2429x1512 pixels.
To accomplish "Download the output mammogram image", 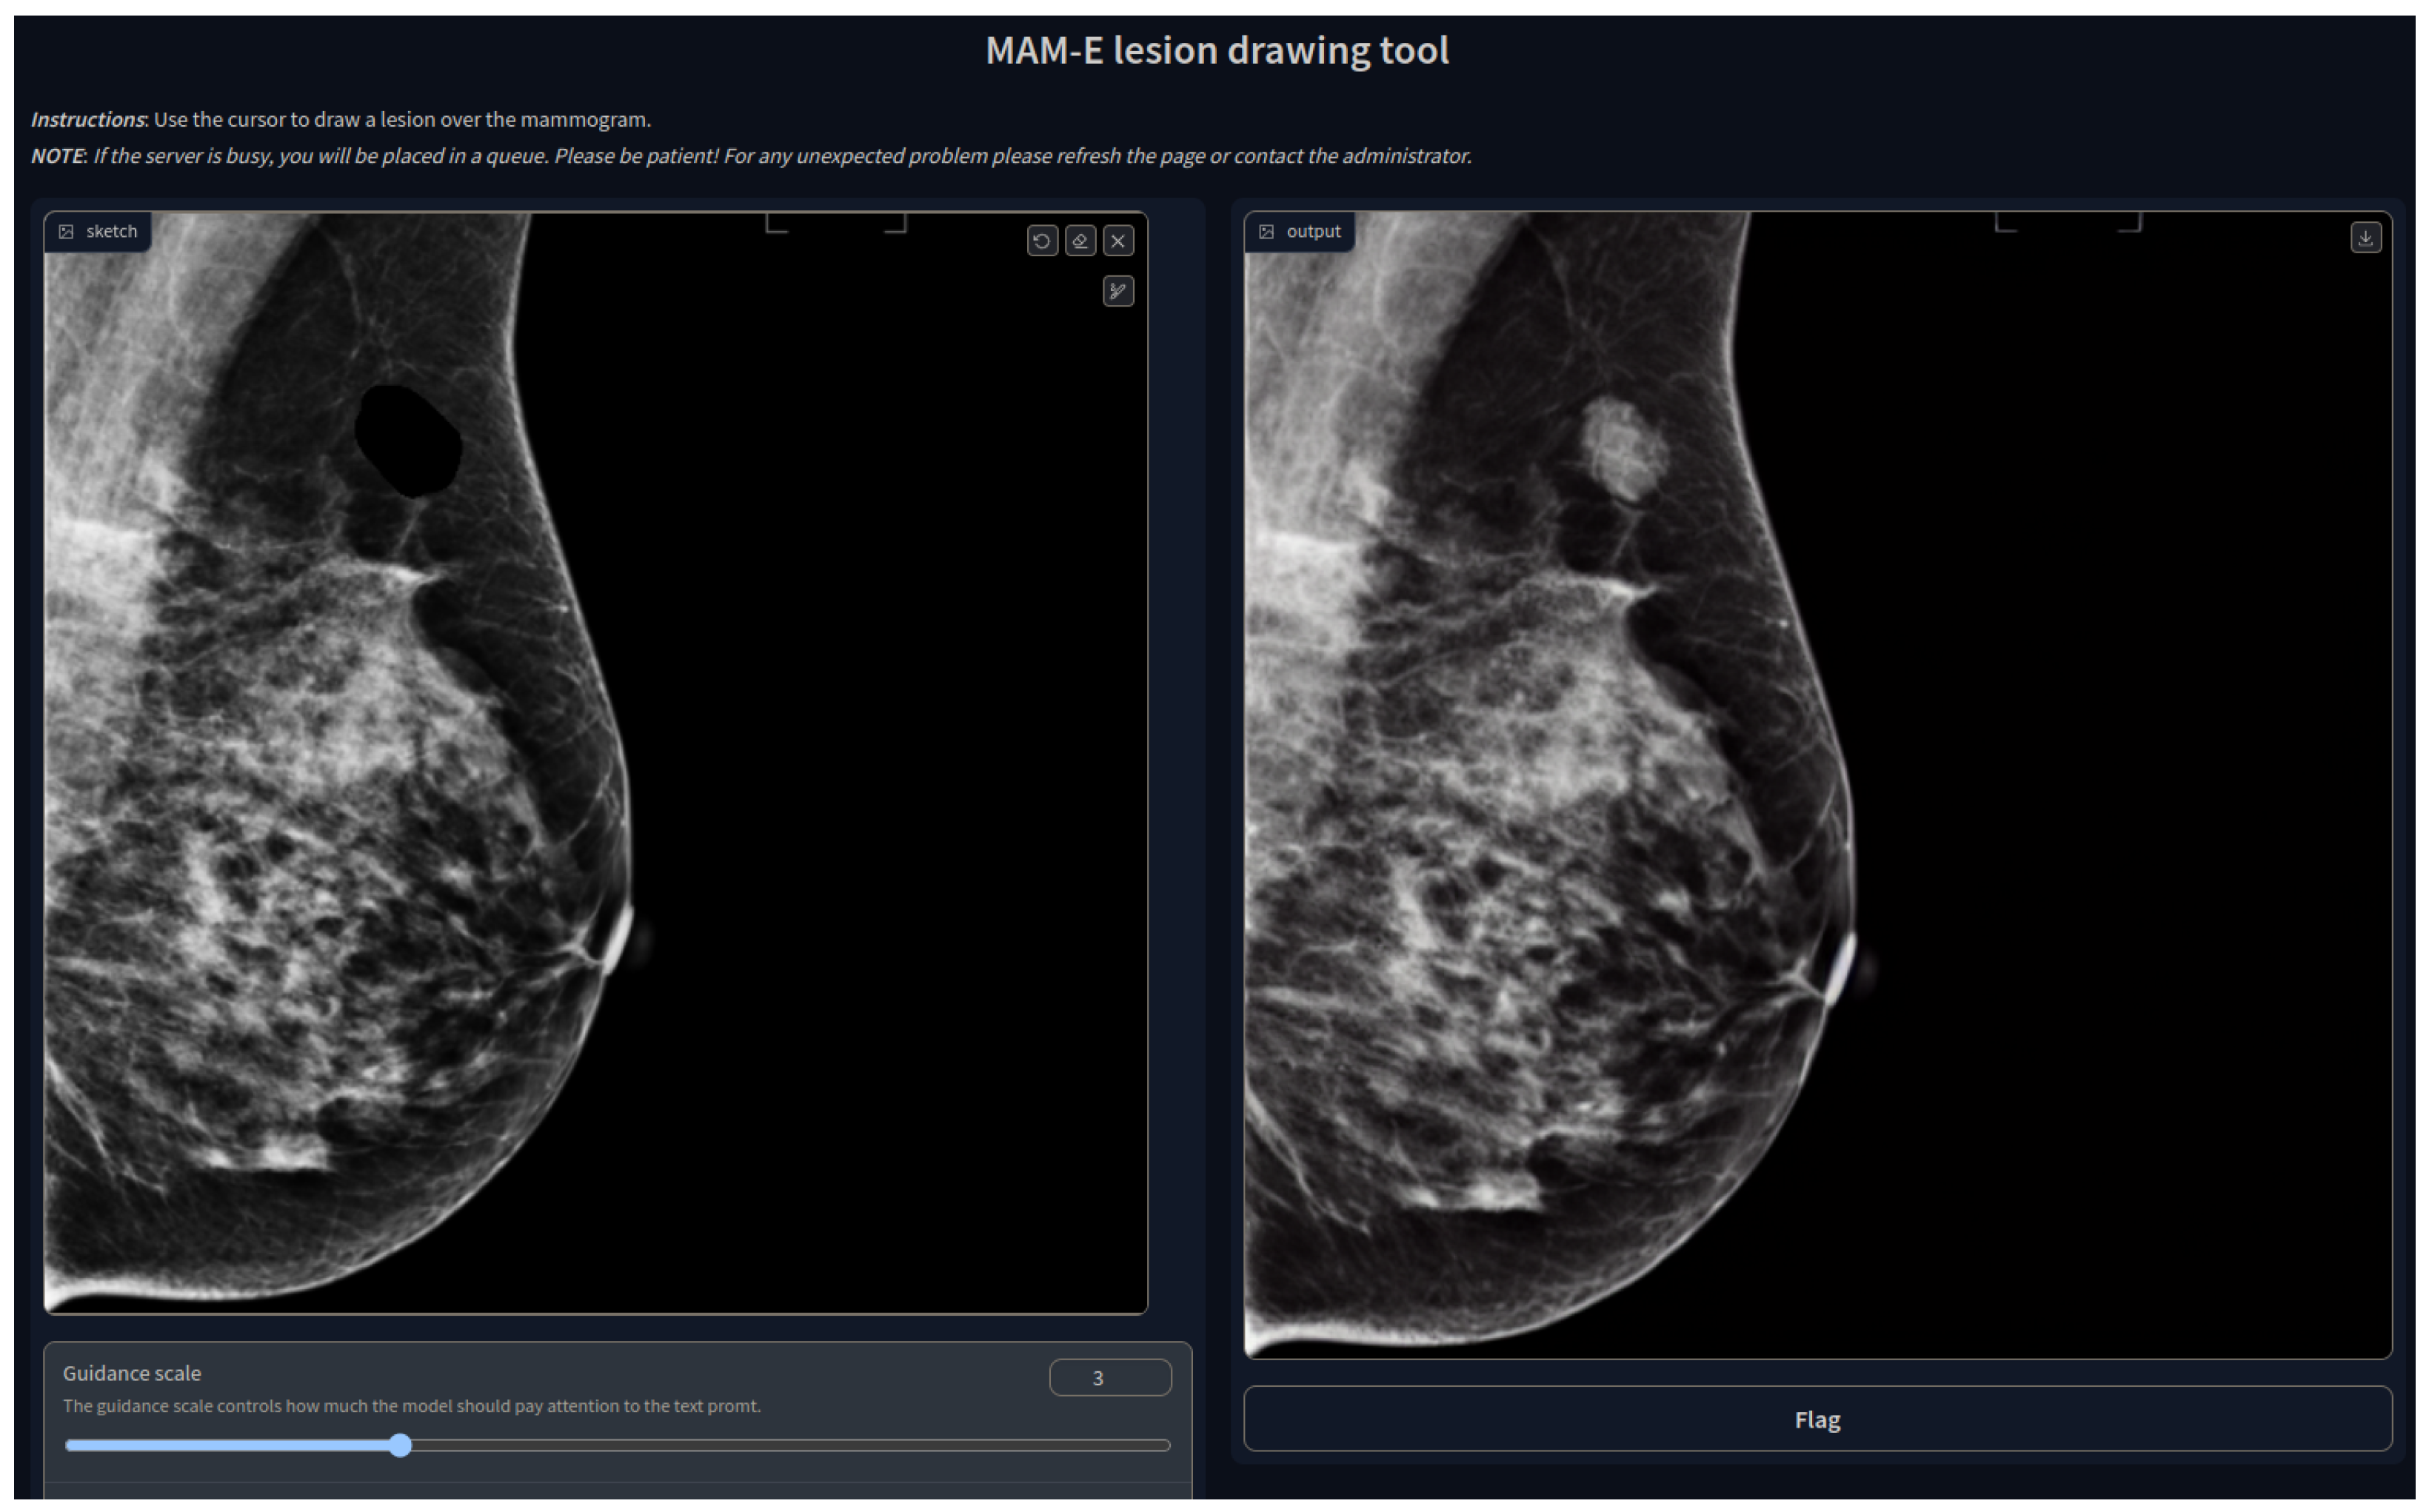I will click(x=2365, y=238).
